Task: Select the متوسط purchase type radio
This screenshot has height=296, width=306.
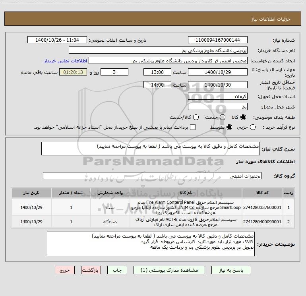Action: click(229, 127)
